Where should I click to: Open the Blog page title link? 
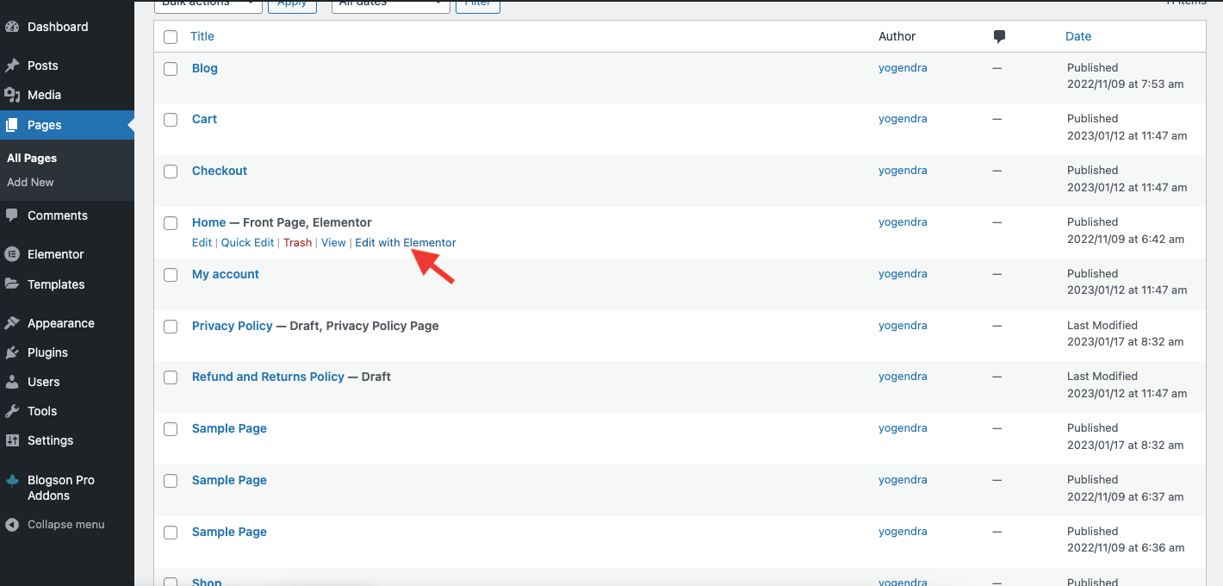205,68
